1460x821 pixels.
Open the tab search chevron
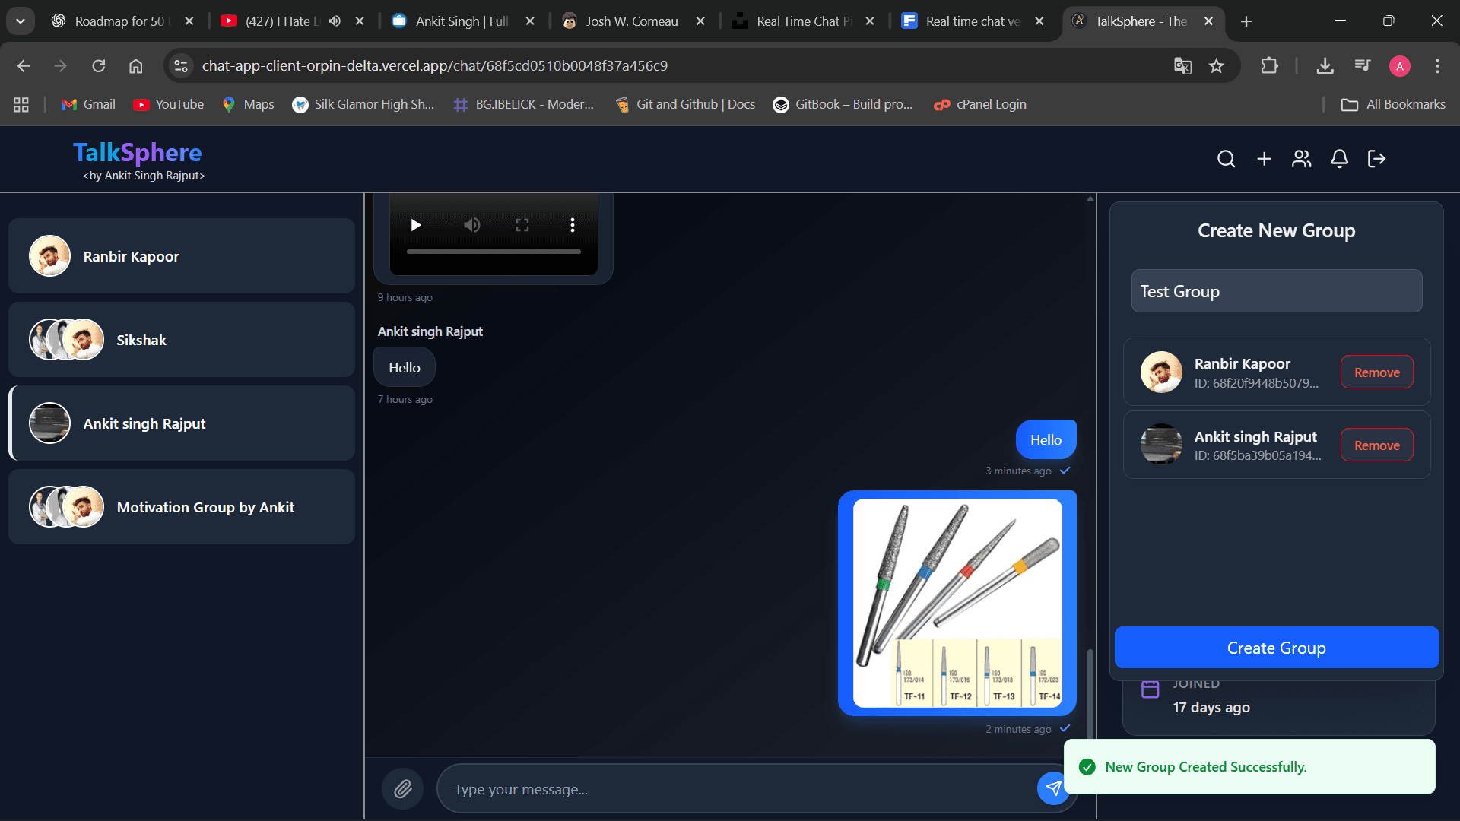click(x=21, y=21)
